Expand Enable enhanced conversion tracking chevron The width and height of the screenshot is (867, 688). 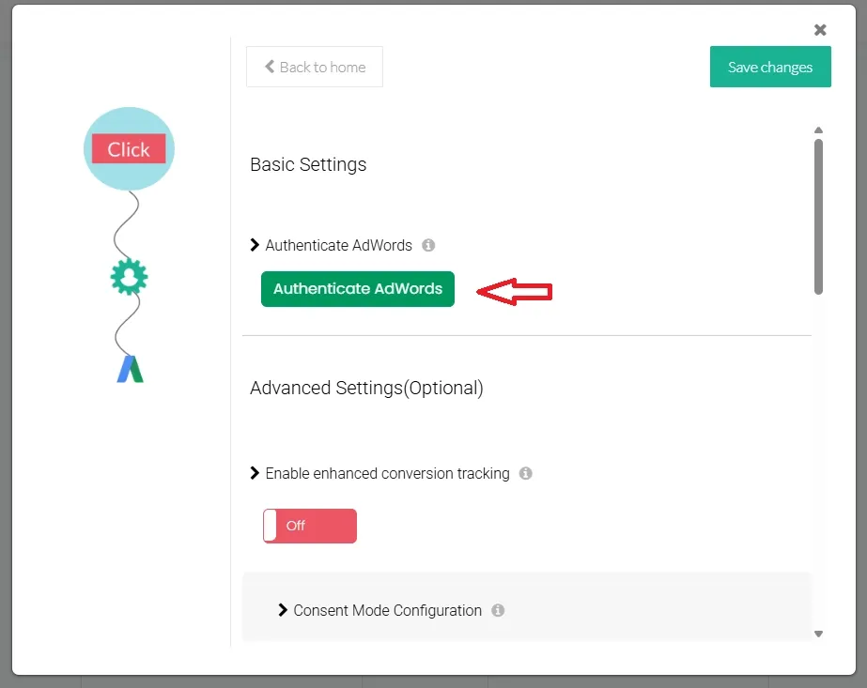[x=255, y=473]
